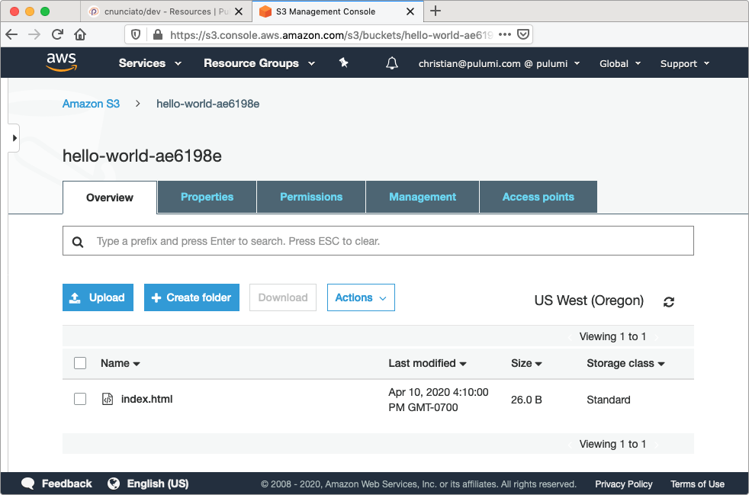Click the Upload button

pyautogui.click(x=98, y=297)
